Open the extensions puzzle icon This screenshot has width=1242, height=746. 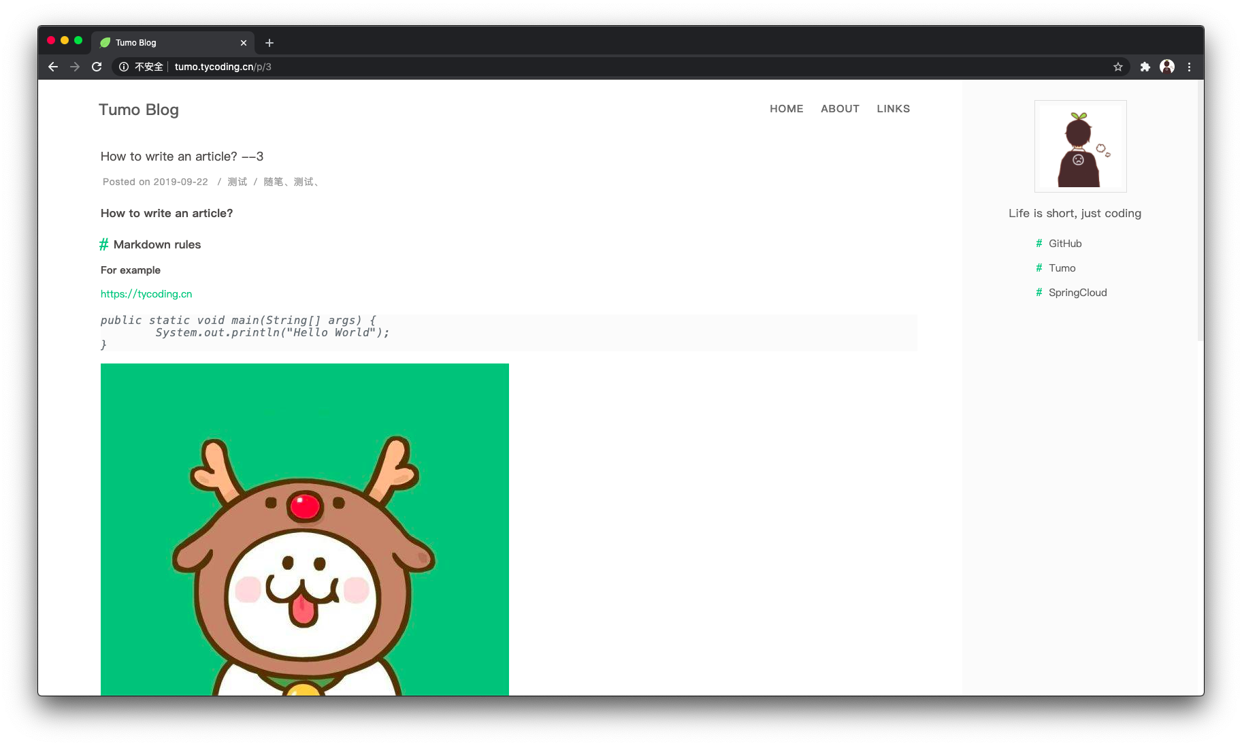tap(1145, 67)
